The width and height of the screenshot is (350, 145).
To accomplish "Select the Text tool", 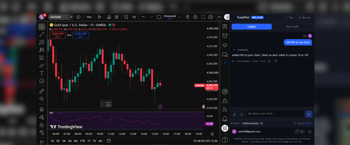I will [42, 73].
